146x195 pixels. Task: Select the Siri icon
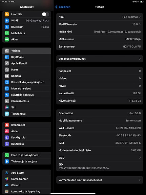point(7,107)
